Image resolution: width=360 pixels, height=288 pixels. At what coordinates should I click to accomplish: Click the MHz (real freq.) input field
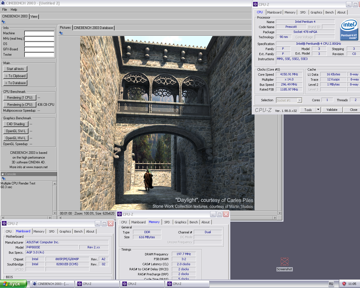(x=39, y=39)
